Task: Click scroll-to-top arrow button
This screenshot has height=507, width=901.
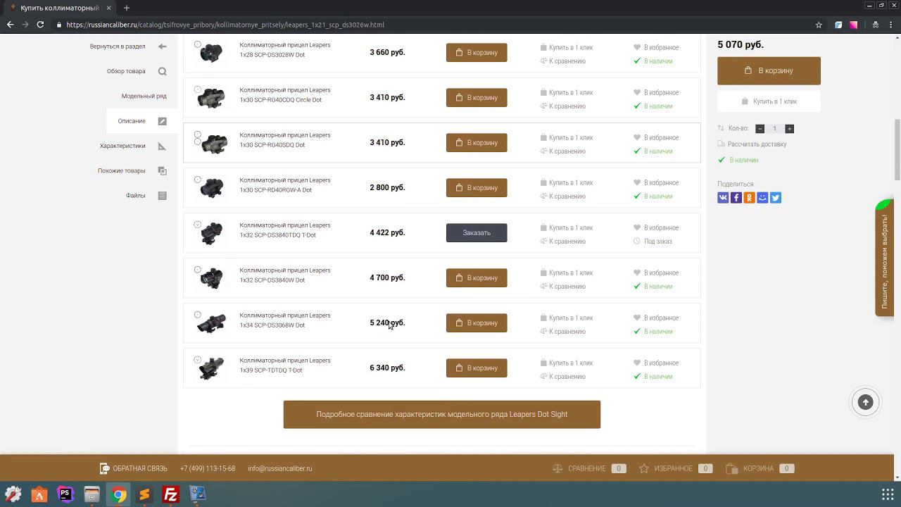Action: tap(866, 402)
